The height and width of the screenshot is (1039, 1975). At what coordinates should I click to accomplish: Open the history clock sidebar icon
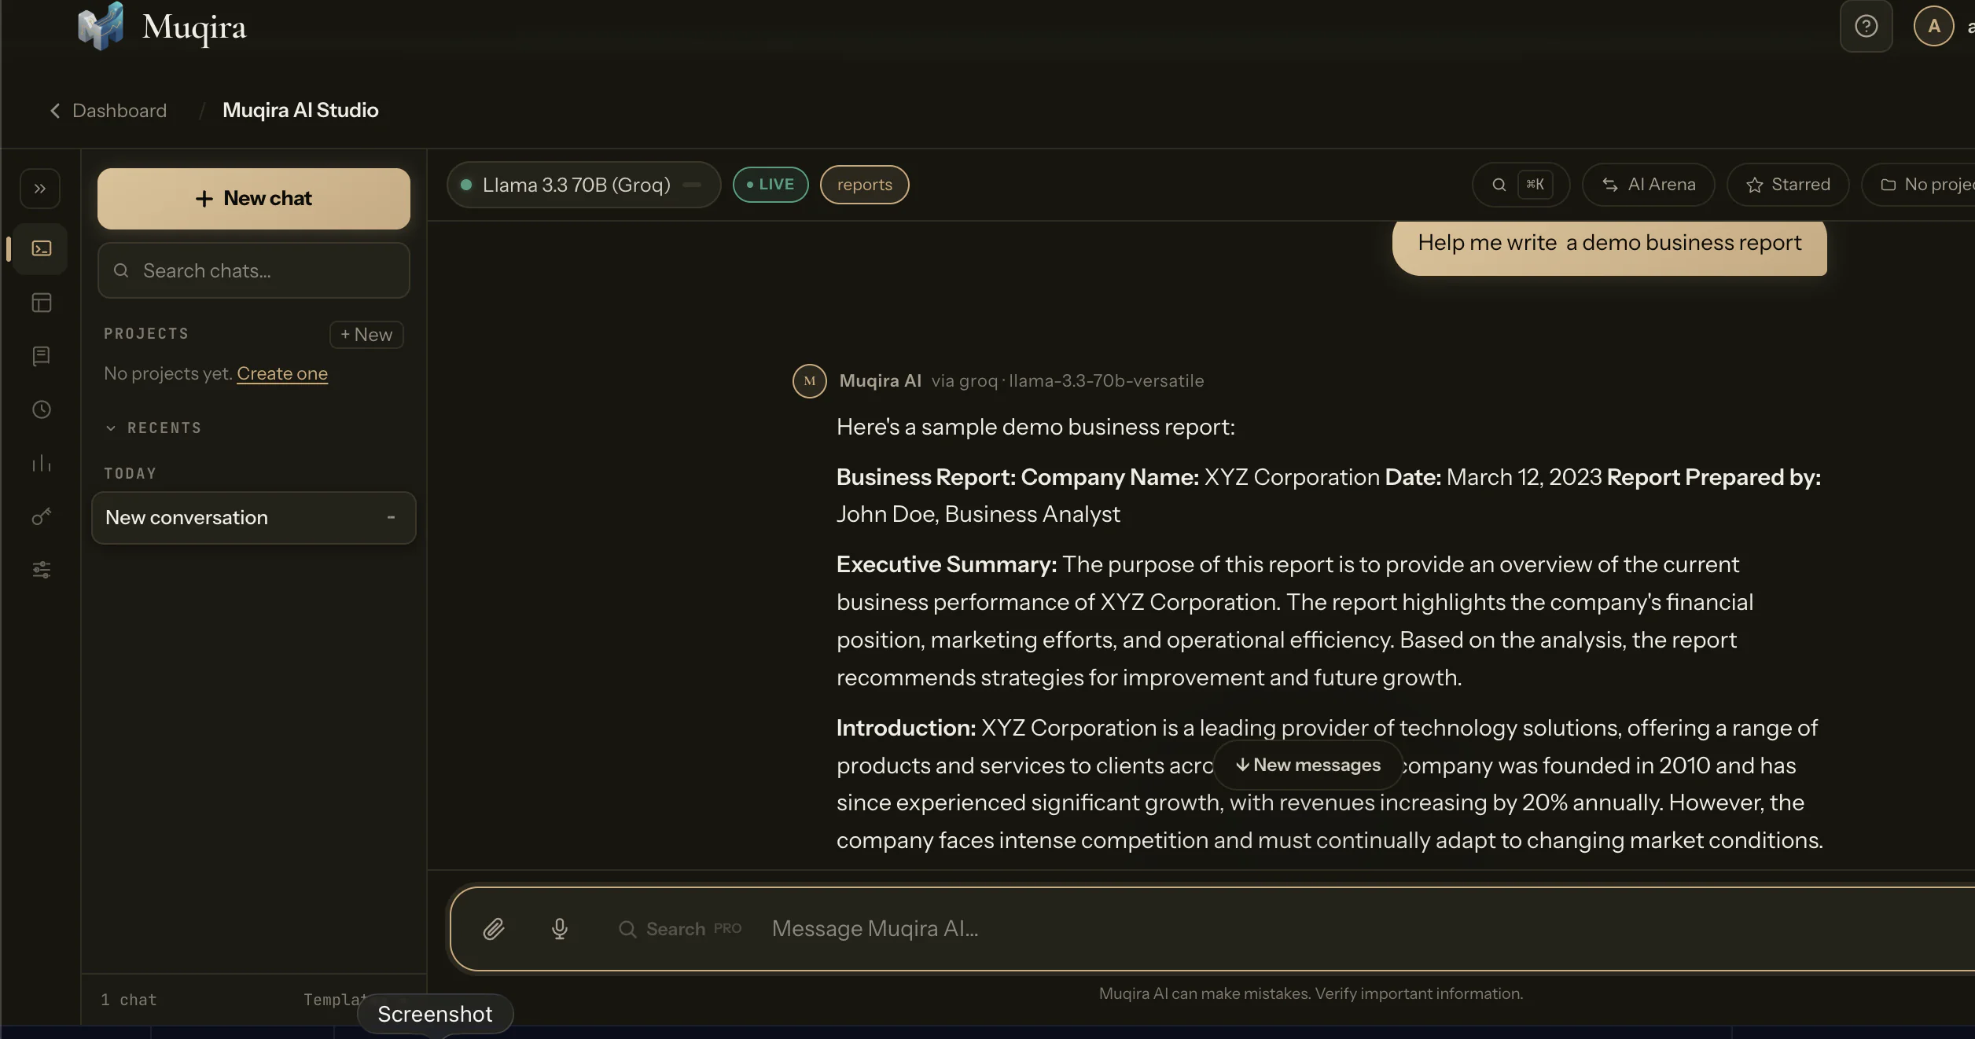coord(41,409)
